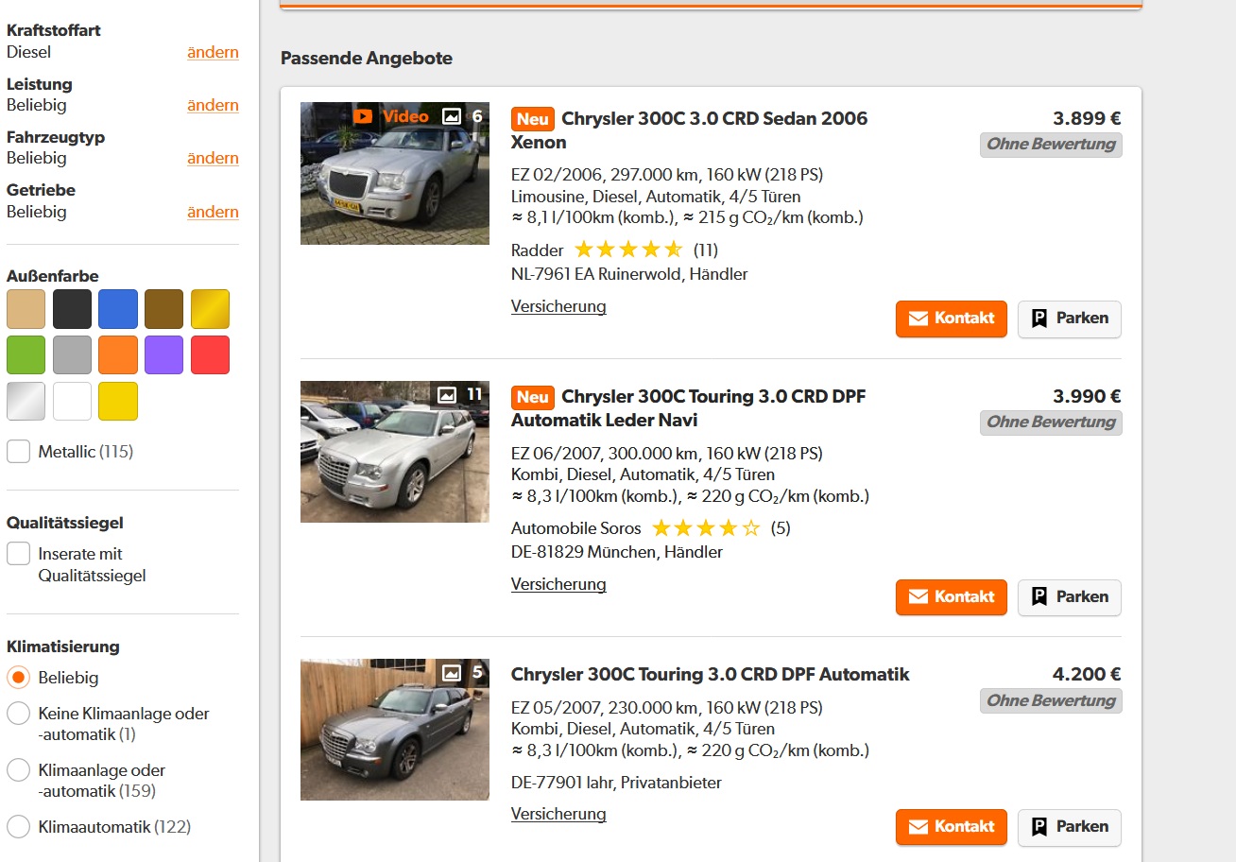This screenshot has height=862, width=1236.
Task: Select the beige exterior color
Action: coord(26,309)
